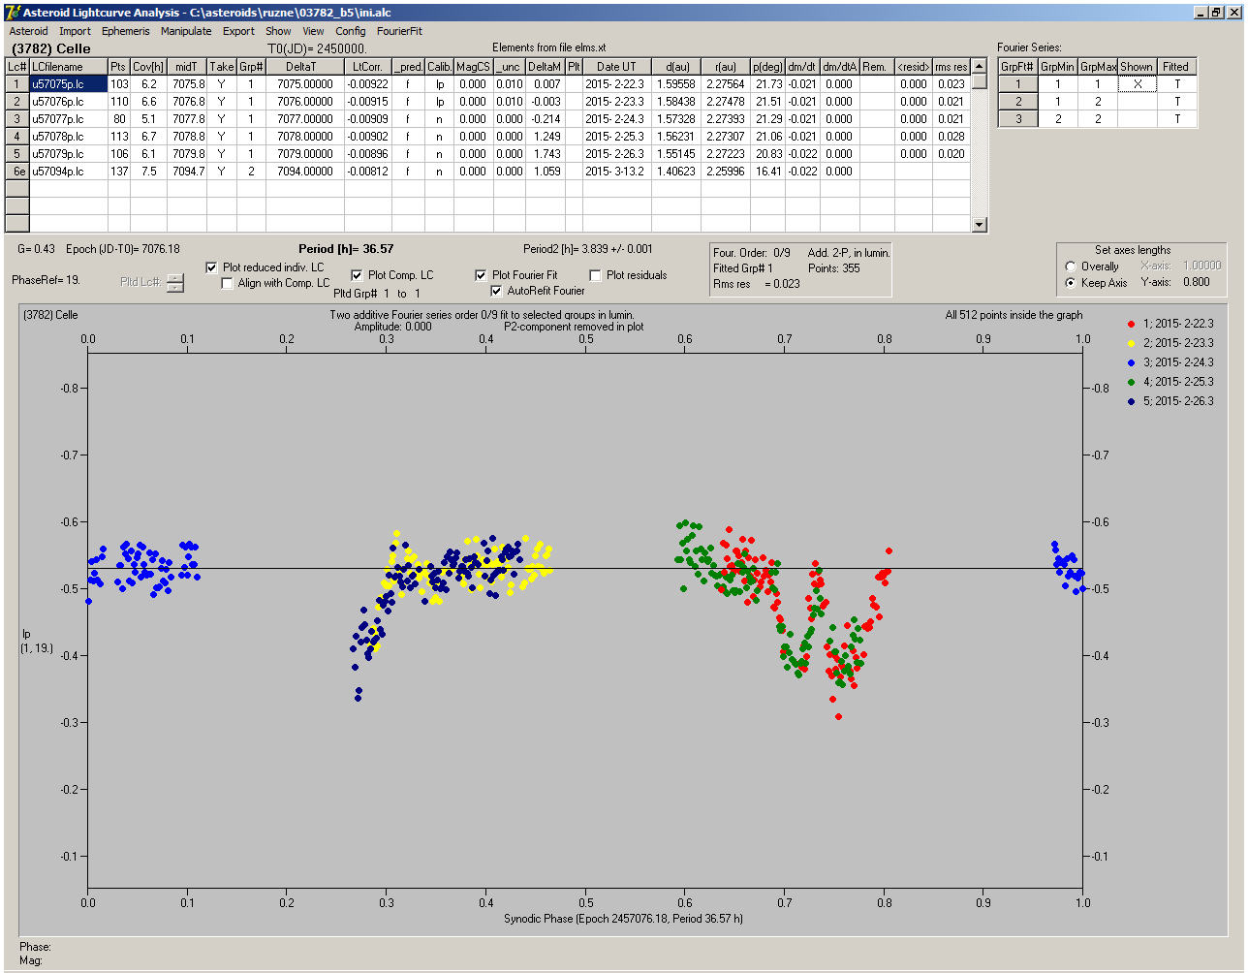Click Date UT cell 2015- 3-13.2
The width and height of the screenshot is (1248, 973).
coord(616,172)
